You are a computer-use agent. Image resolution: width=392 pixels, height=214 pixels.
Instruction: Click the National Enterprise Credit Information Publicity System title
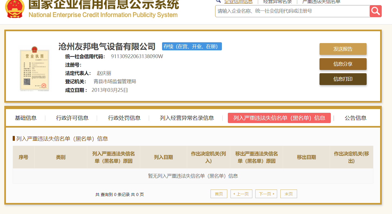coord(103,15)
